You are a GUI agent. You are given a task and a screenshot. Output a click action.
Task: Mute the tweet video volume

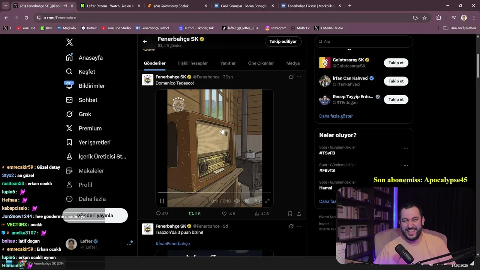237,201
